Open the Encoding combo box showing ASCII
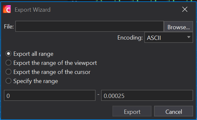This screenshot has height=120, width=197. click(169, 37)
